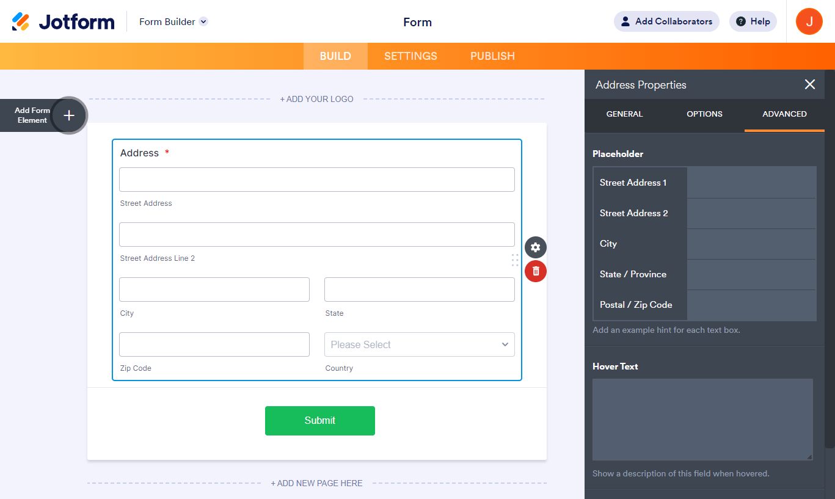Click the Jotform logo

63,22
